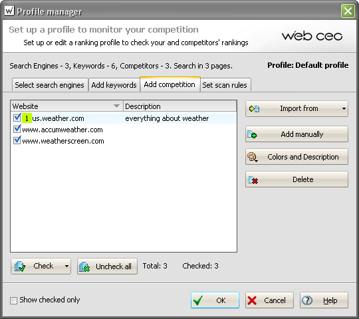Open the Check button dropdown arrow

click(66, 266)
